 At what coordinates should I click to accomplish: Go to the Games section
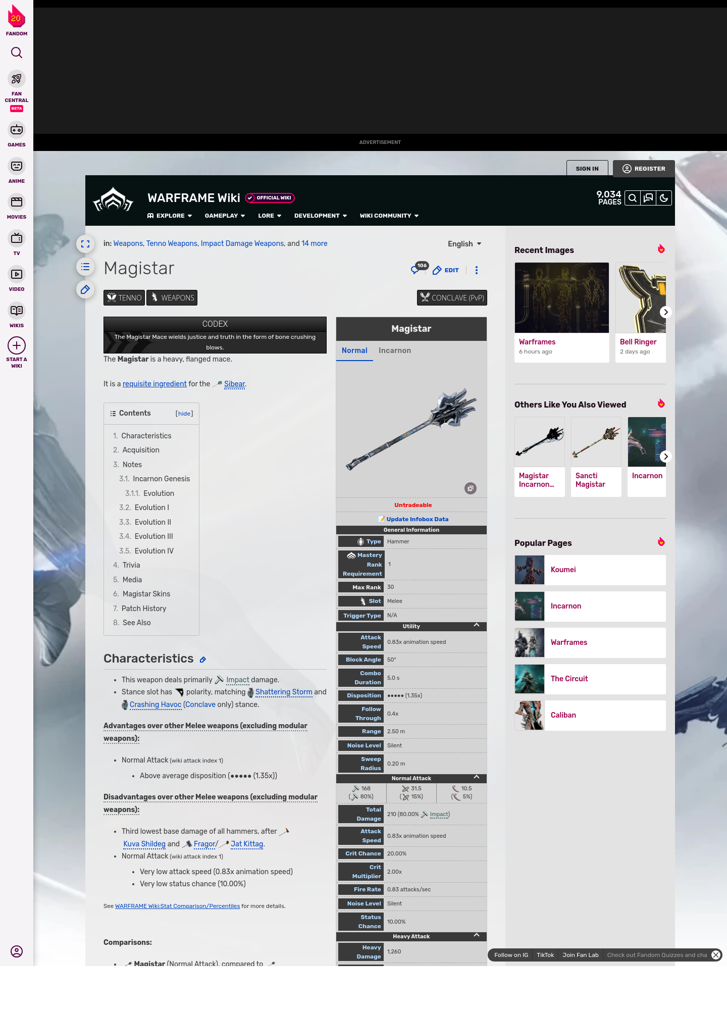point(17,134)
